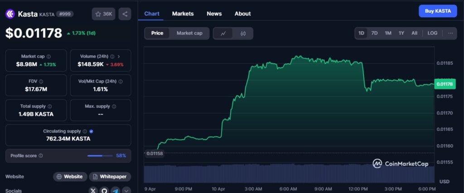Image resolution: width=464 pixels, height=193 pixels.
Task: Set chart range to All
Action: tap(414, 33)
